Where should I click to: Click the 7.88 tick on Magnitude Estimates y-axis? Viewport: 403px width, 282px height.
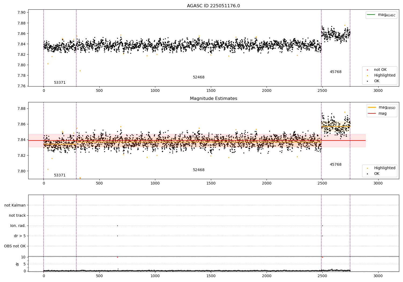click(x=21, y=109)
